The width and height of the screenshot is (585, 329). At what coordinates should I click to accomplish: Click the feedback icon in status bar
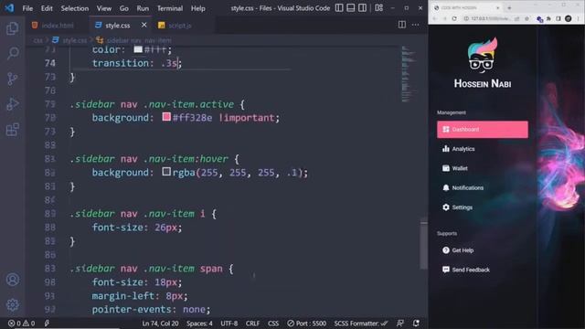(400, 323)
